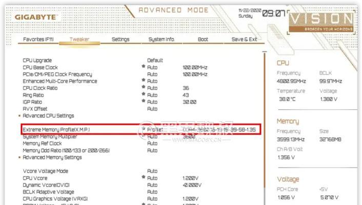Open CPU Vcore Auto value
The height and width of the screenshot is (205, 362).
pos(152,178)
